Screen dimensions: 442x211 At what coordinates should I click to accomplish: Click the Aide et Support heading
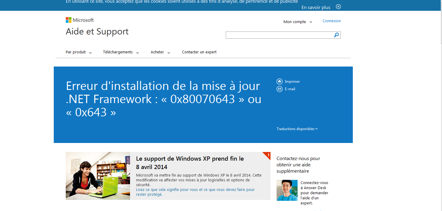[x=97, y=31]
